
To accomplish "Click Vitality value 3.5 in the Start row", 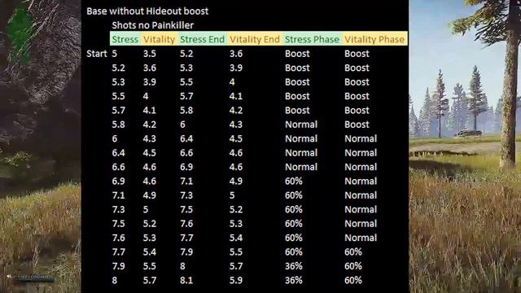I will point(150,54).
